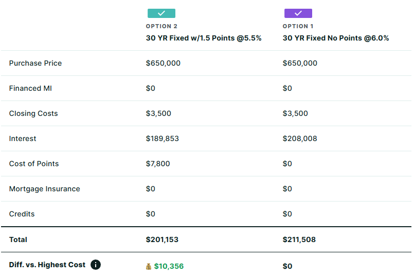
Task: Click the Financed MI row label
Action: pyautogui.click(x=30, y=88)
